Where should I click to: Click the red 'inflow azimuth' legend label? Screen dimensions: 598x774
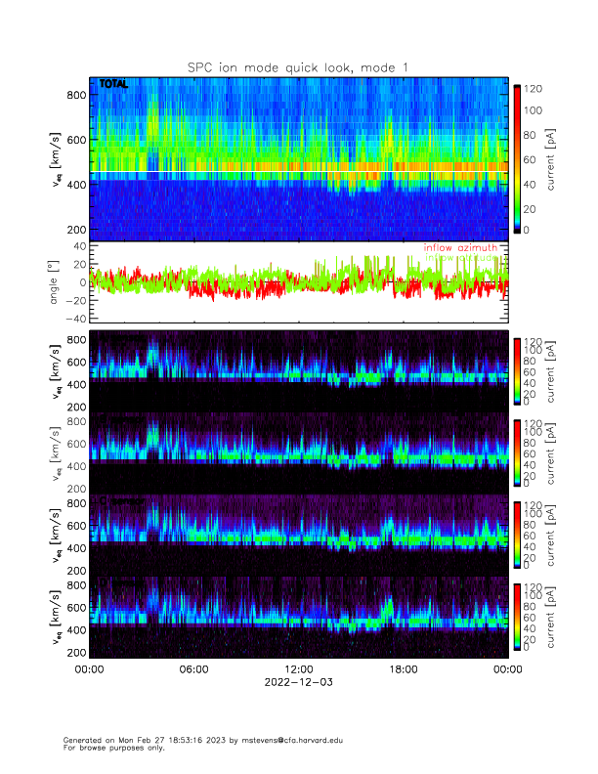[x=459, y=248]
